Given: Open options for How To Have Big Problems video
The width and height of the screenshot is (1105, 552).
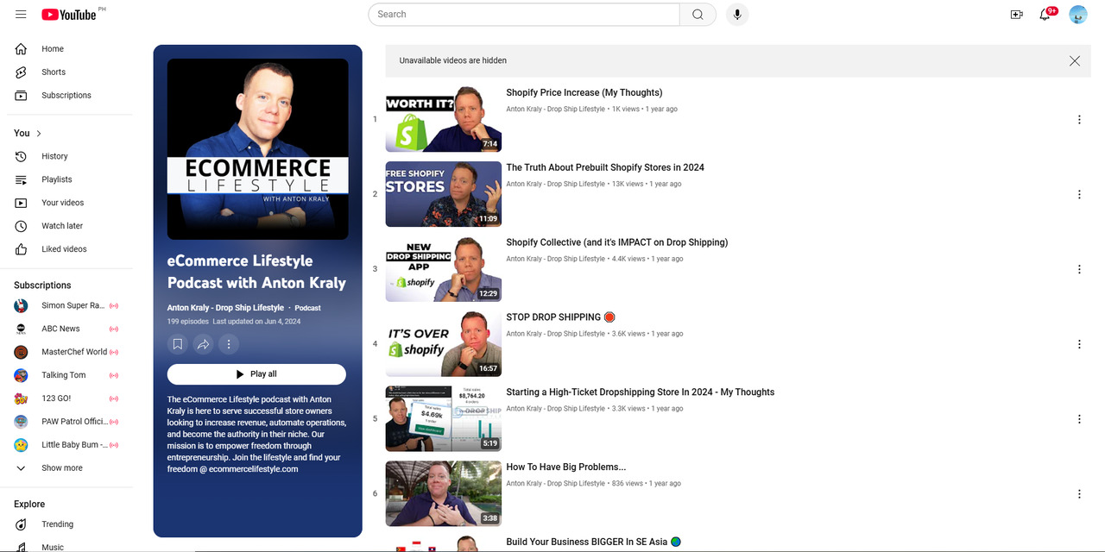Looking at the screenshot, I should click(x=1079, y=494).
